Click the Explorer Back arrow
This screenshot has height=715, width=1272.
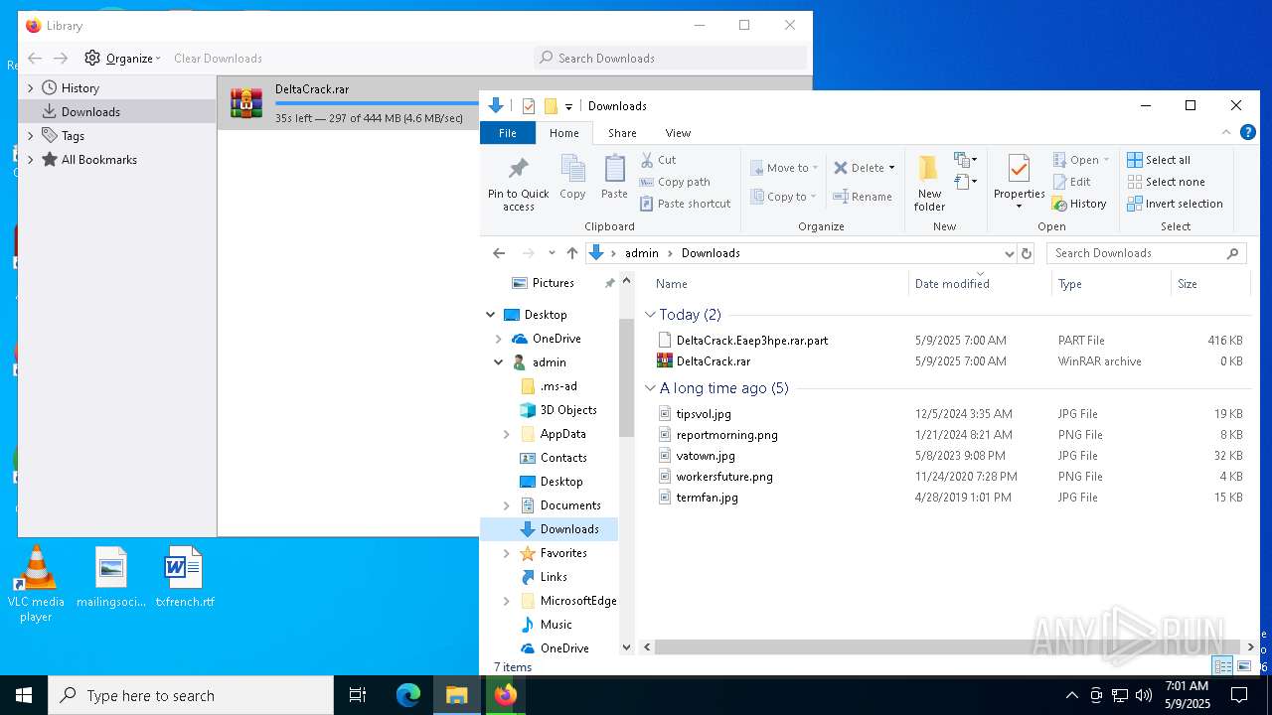click(x=500, y=253)
